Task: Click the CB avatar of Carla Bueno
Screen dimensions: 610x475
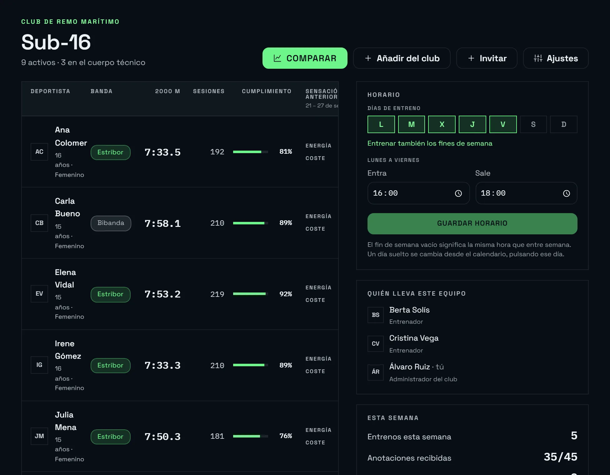Action: point(39,223)
